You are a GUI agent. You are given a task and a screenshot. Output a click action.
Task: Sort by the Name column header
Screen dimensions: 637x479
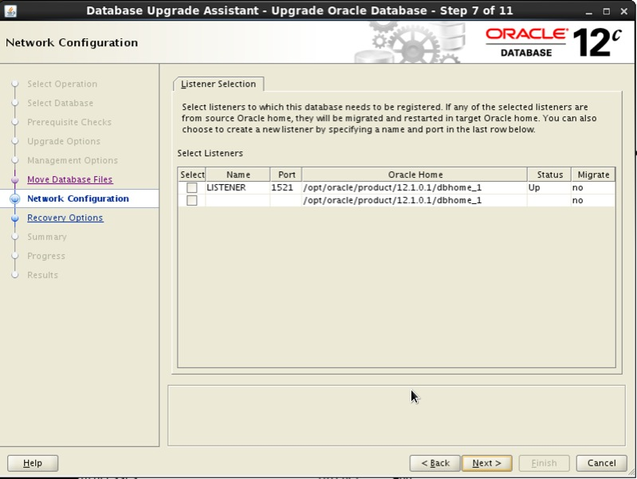point(238,175)
